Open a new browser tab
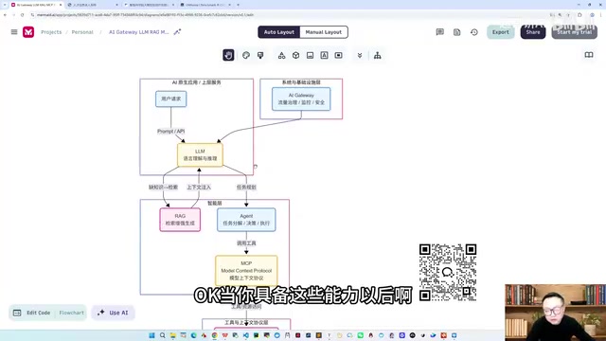The width and height of the screenshot is (606, 341). pos(238,5)
